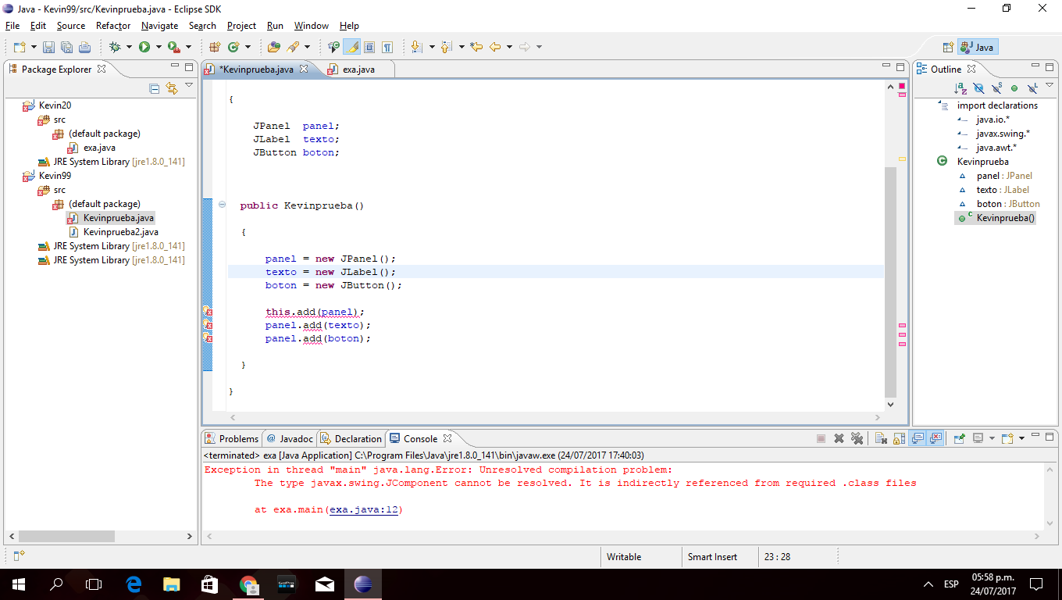The height and width of the screenshot is (600, 1062).
Task: Open the Outline view menu triangle
Action: (1048, 85)
